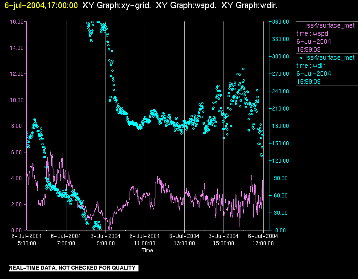Click the 9:00:00 time axis label
This screenshot has width=358, height=279.
tap(106, 243)
